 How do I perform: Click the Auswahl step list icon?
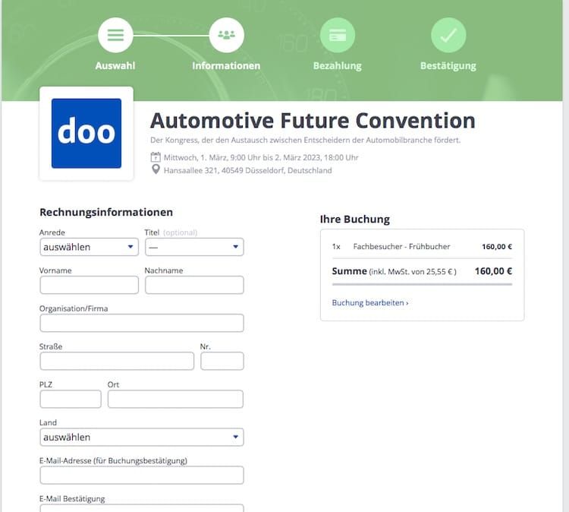click(x=115, y=35)
